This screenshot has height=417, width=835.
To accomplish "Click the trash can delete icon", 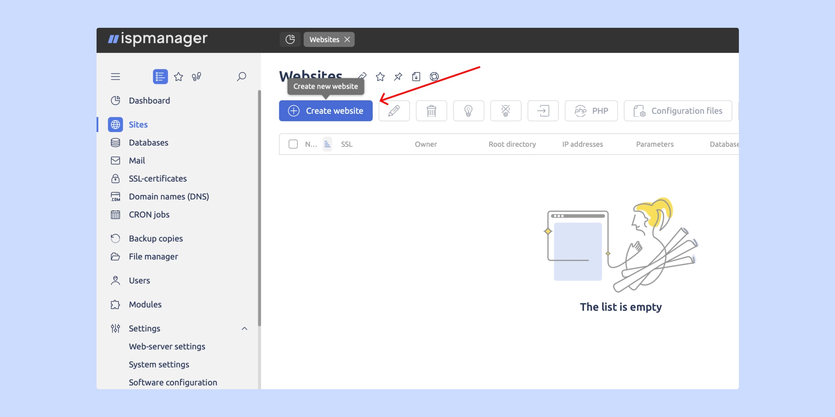I will 431,111.
